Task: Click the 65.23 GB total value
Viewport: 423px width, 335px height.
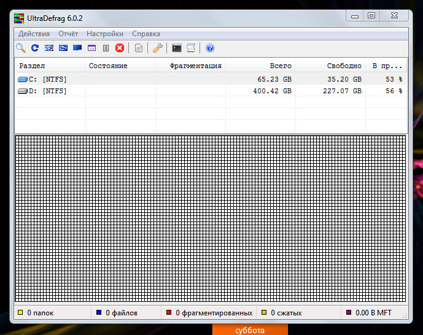Action: click(x=274, y=79)
